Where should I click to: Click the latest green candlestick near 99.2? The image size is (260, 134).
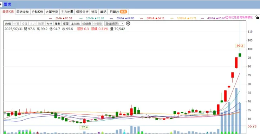[240, 55]
